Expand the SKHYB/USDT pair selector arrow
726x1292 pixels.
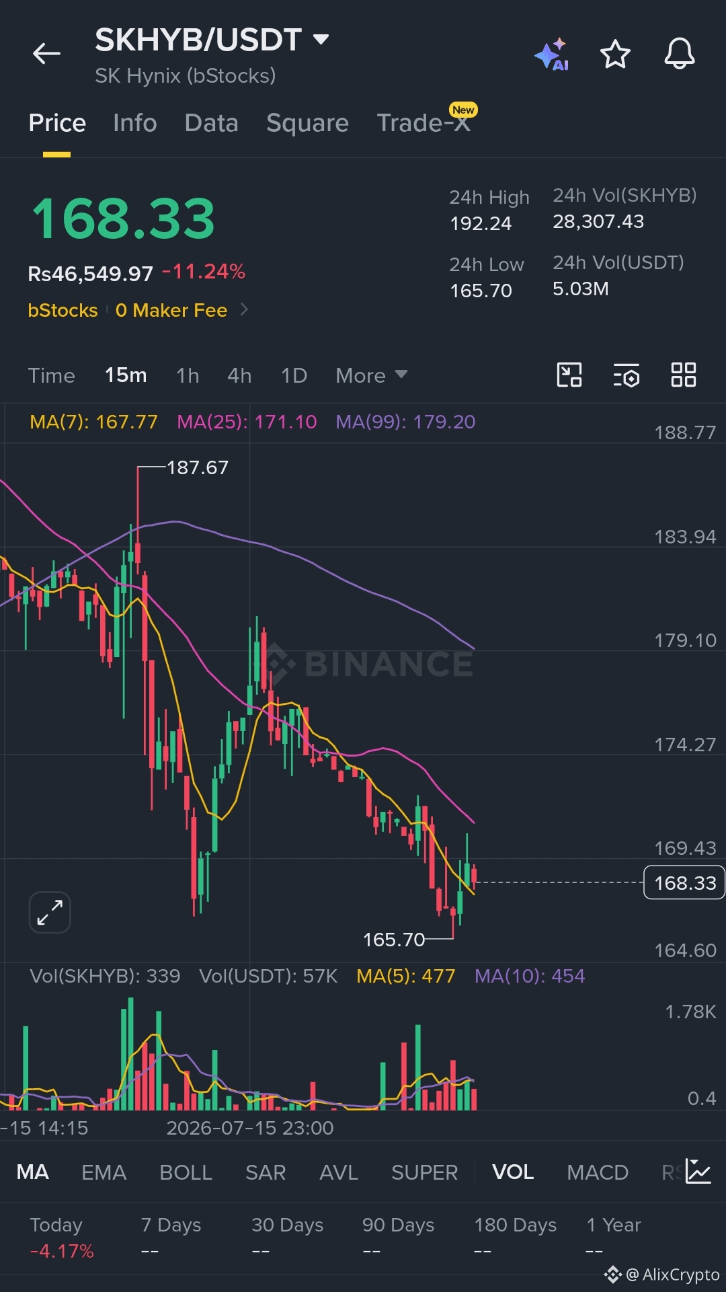(321, 40)
